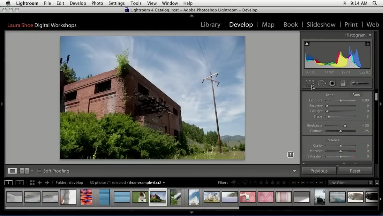Viewport: 383px width, 216px height.
Task: Open Before/After view options dropdown arrow
Action: click(x=32, y=171)
